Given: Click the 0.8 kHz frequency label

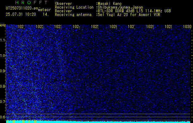Looking at the screenshot, I should click(x=3, y=86).
